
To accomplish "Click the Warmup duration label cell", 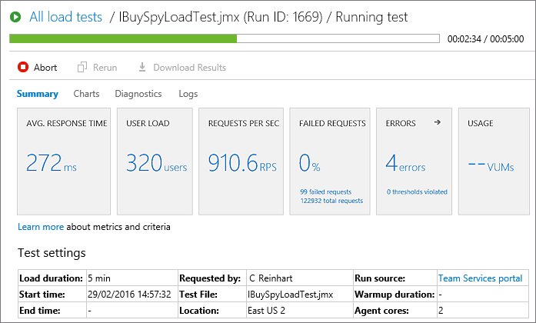I will pos(395,295).
